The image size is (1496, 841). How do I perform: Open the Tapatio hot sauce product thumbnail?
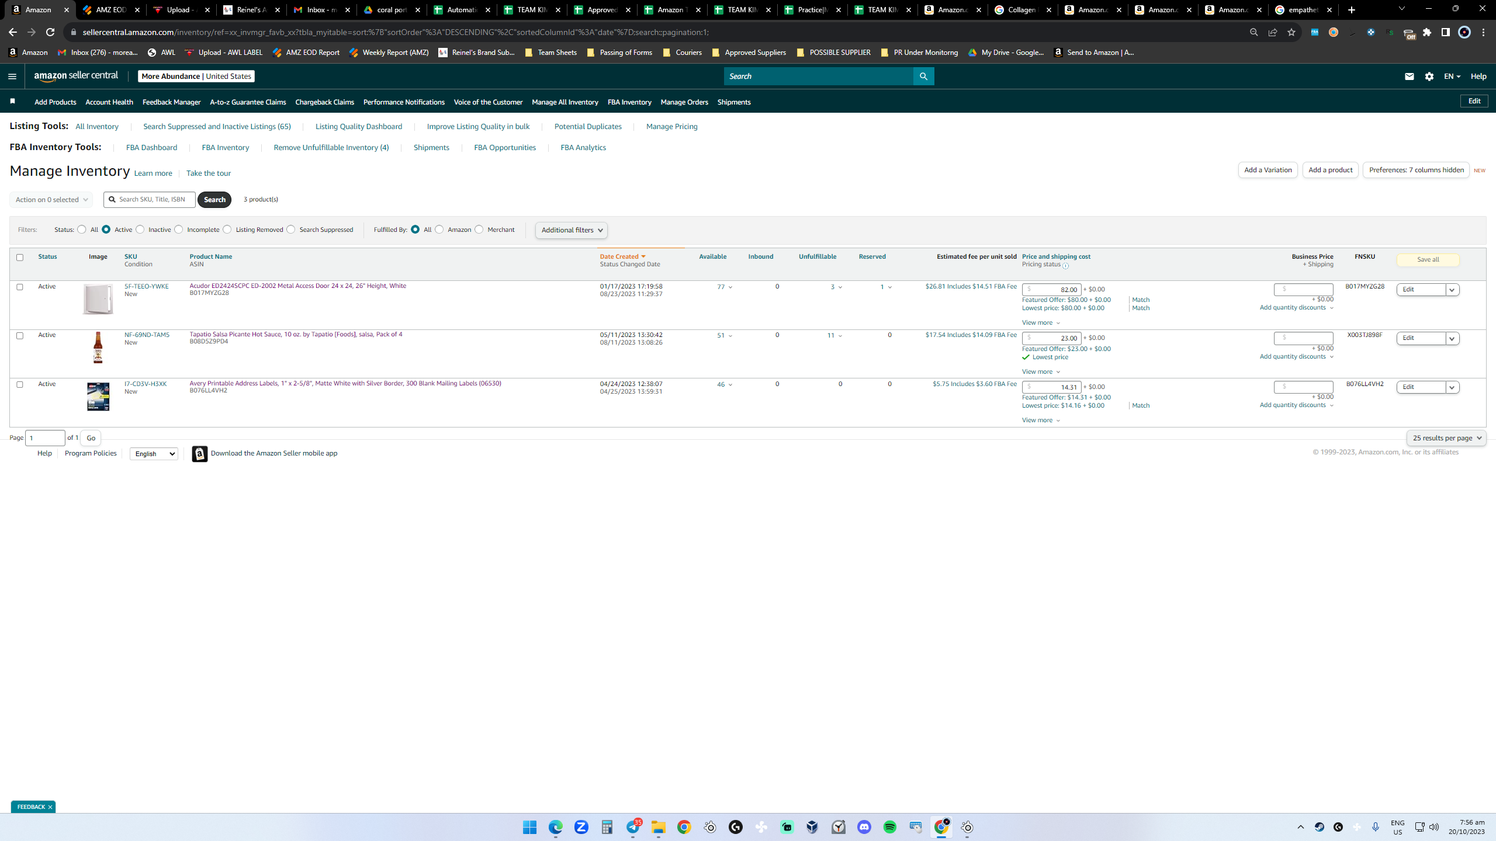98,347
